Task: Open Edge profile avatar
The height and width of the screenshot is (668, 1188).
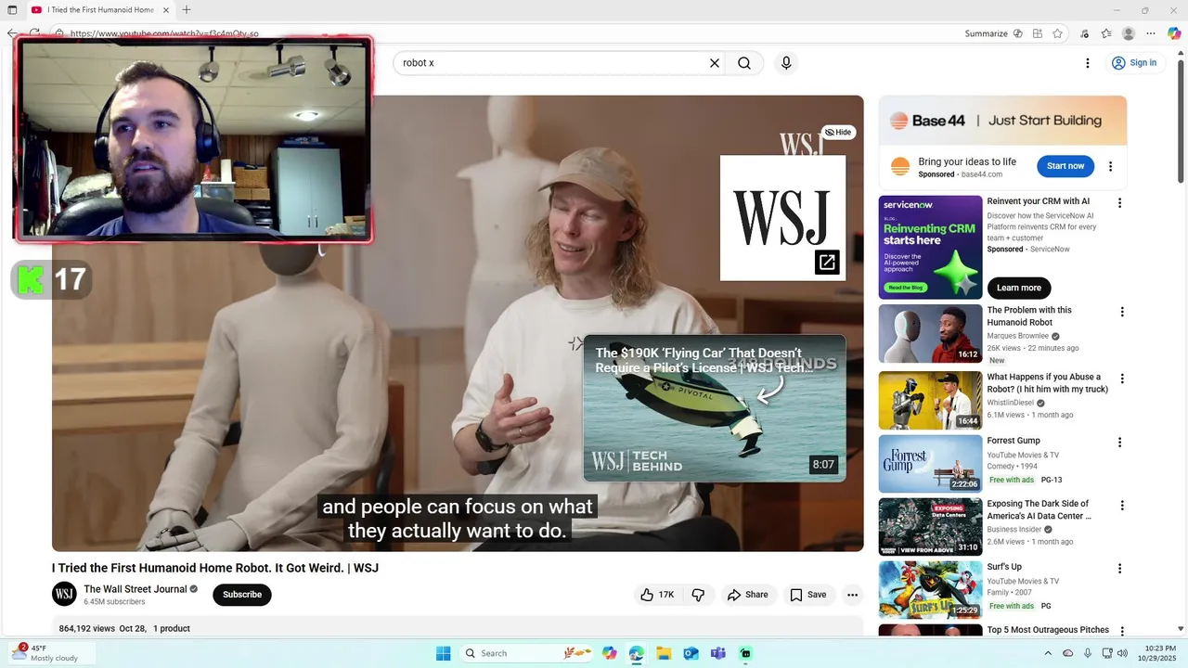Action: coord(1129,33)
